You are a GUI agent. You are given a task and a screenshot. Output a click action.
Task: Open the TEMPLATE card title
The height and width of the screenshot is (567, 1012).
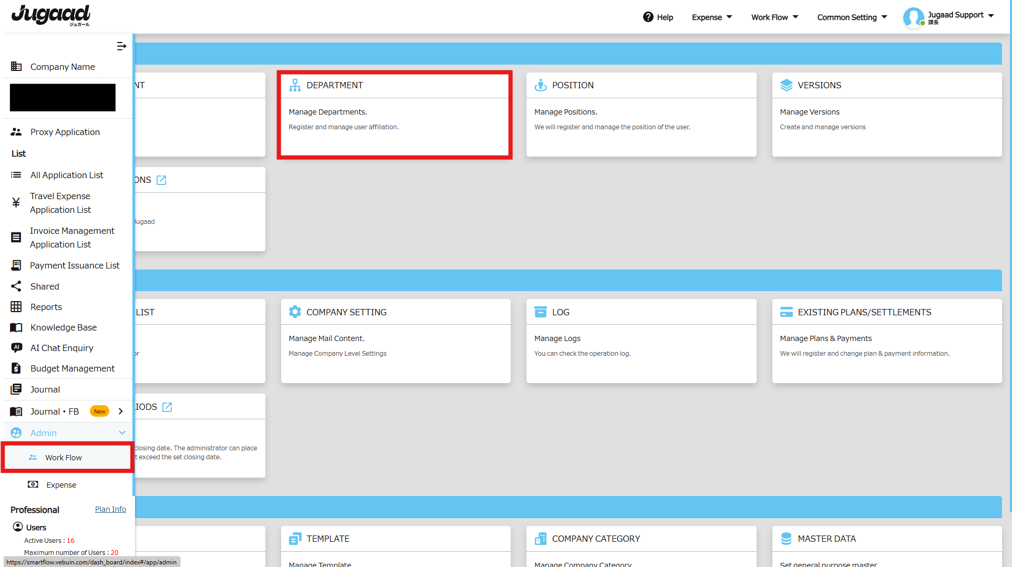328,539
